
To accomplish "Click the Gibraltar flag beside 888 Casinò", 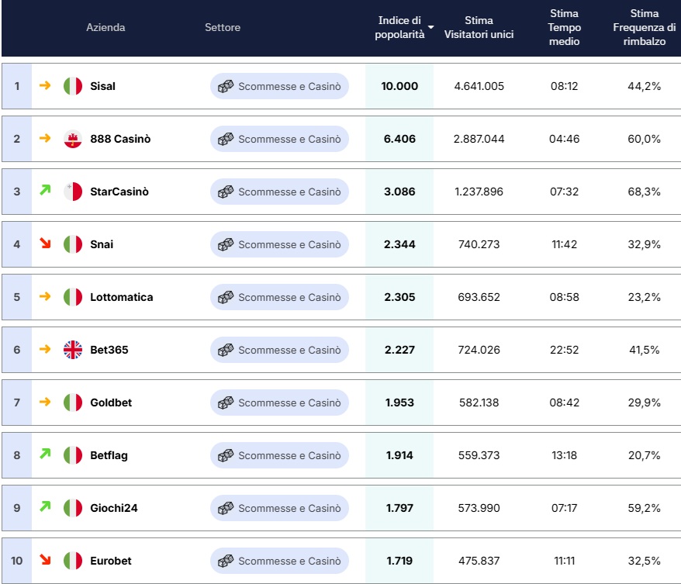I will coord(73,139).
